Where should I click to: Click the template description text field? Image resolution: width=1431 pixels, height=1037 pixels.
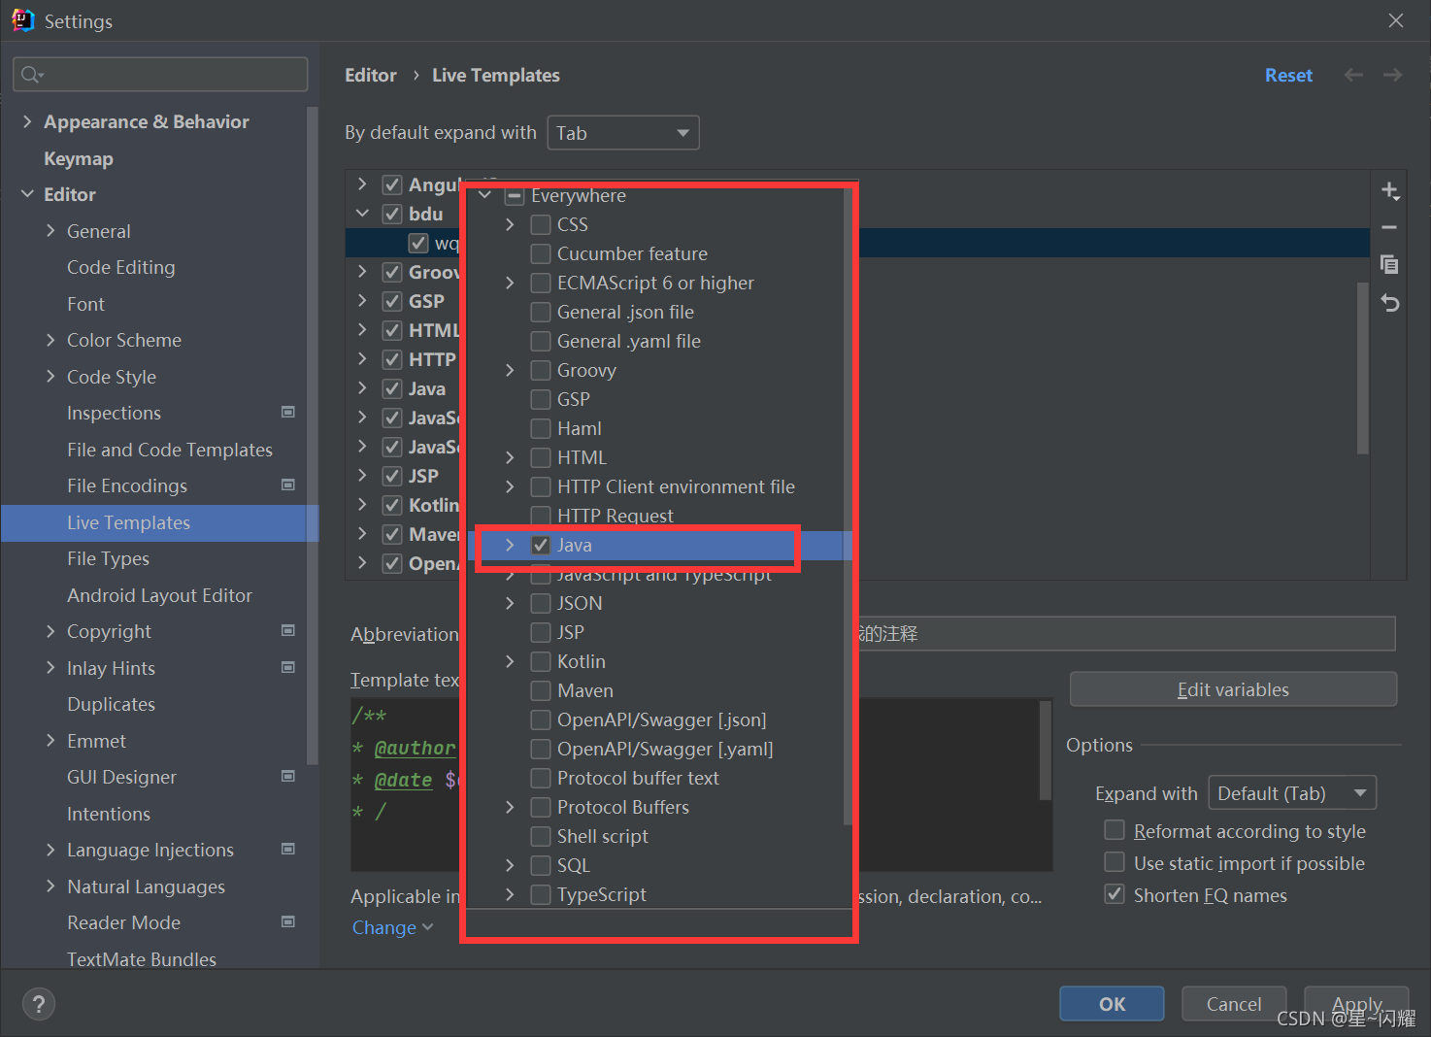[x=1126, y=633]
